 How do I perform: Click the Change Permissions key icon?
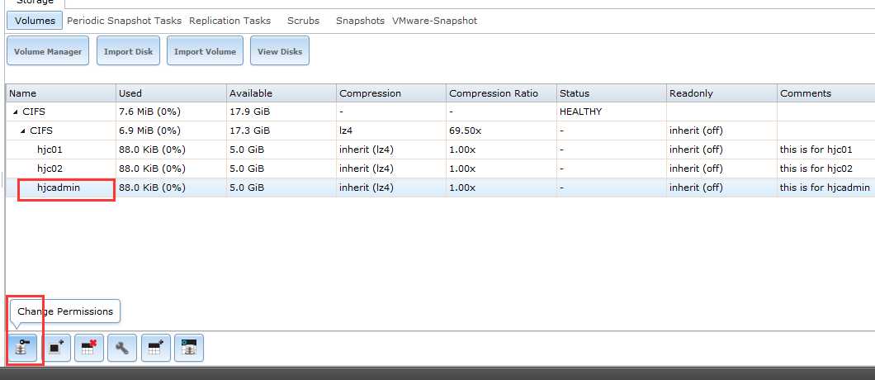[21, 348]
